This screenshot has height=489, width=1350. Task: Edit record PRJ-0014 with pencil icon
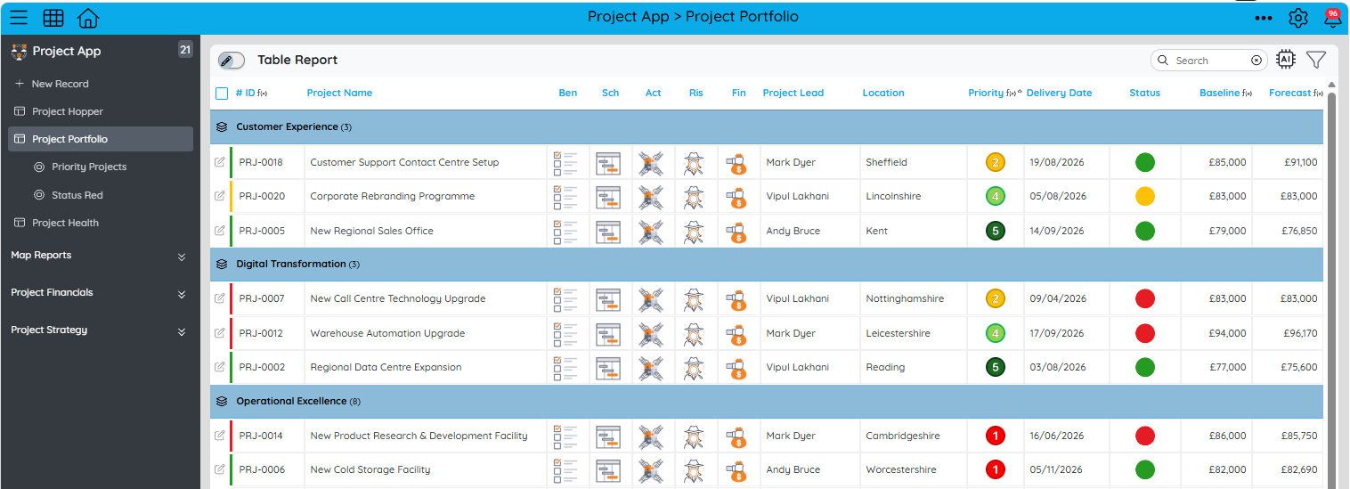pos(220,436)
